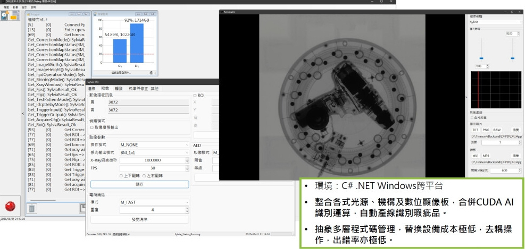Expand the right panel using the arrow handle

click(466, 98)
